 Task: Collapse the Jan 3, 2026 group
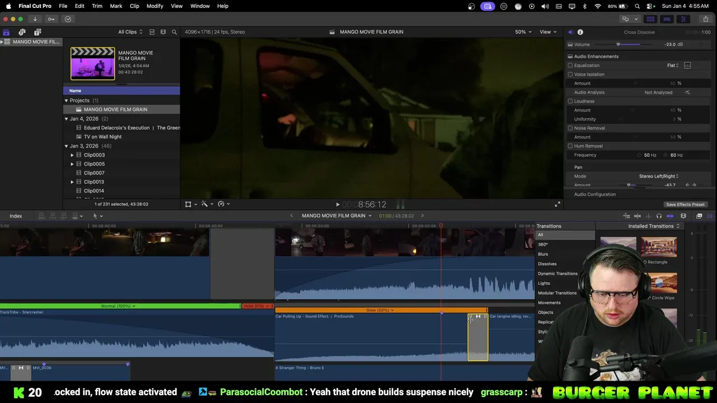pyautogui.click(x=66, y=146)
